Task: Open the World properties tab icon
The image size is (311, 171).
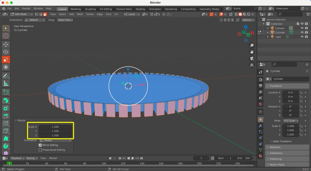Action: (260, 104)
